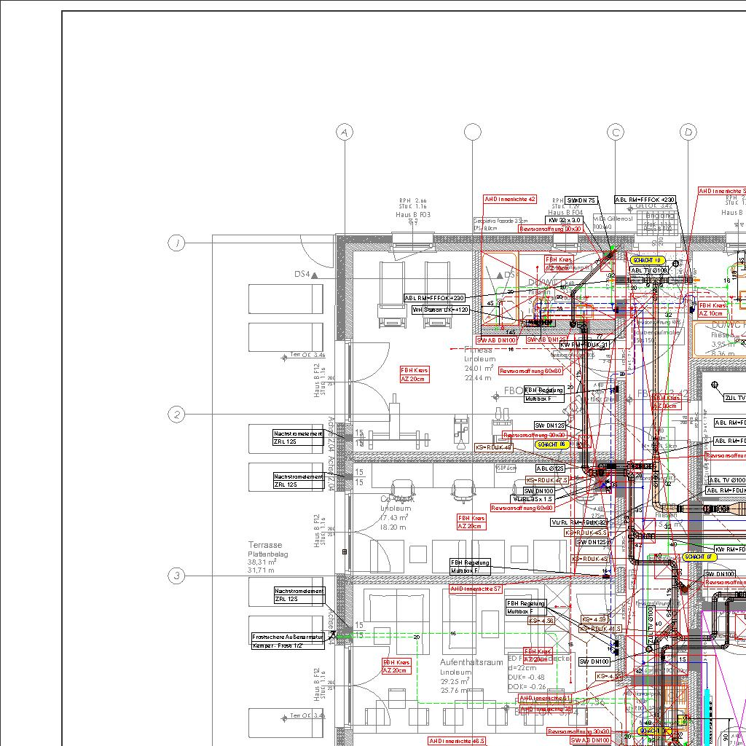
Task: Select the "24.01 m²" Fitness area value
Action: coord(479,368)
